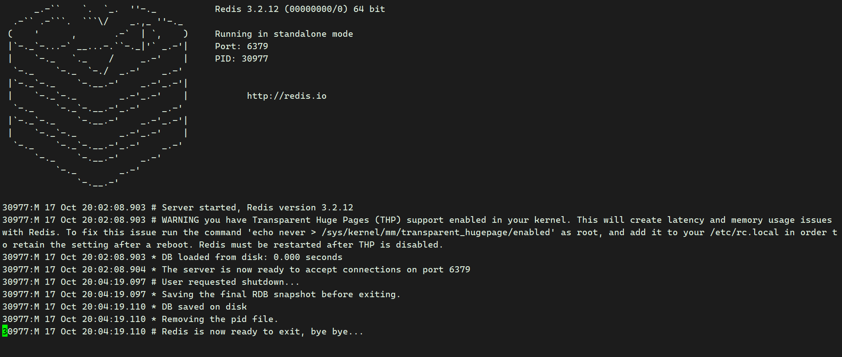The height and width of the screenshot is (357, 842).
Task: Click the '/etc/rc.local' path text
Action: tap(744, 233)
